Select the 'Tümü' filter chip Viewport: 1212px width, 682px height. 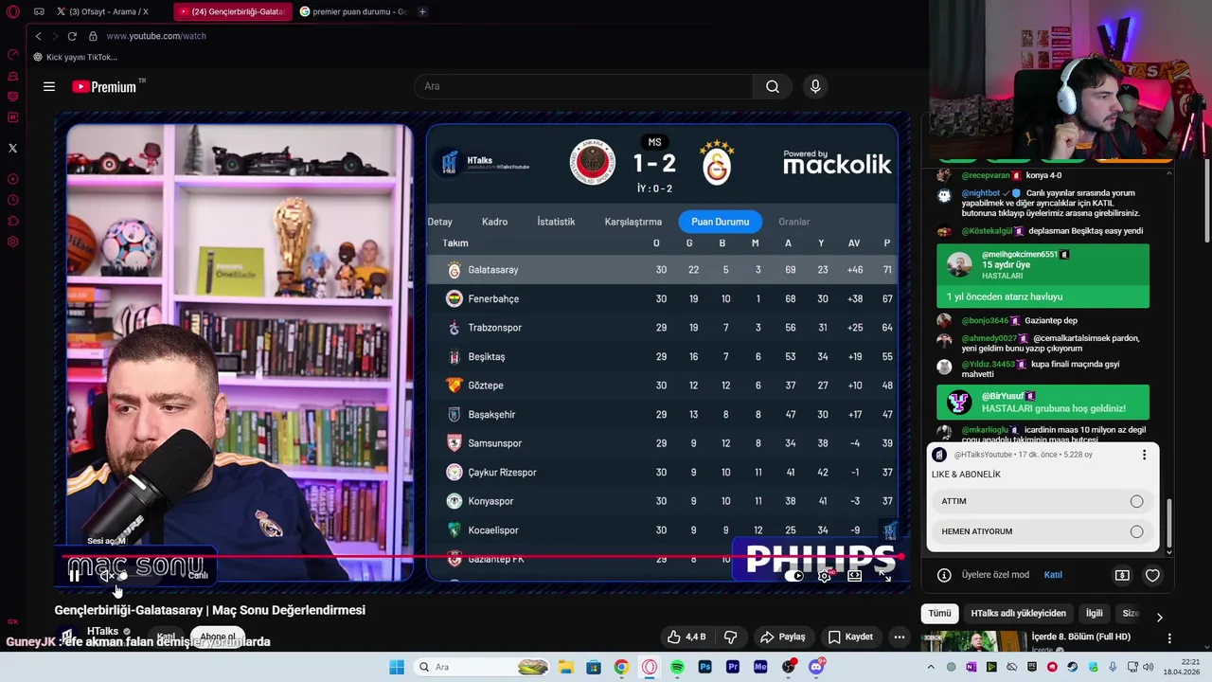click(x=939, y=613)
